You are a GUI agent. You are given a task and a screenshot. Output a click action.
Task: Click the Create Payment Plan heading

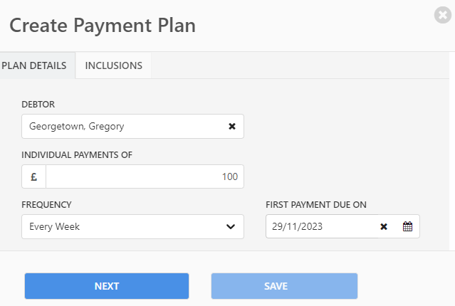click(x=103, y=26)
